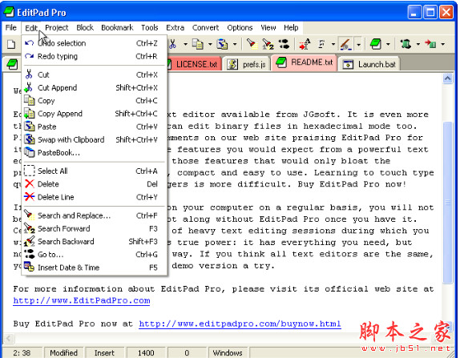
Task: Open the green notepad icon dropdown arrow
Action: pos(388,45)
